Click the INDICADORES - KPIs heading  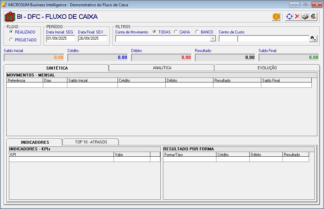(30, 149)
